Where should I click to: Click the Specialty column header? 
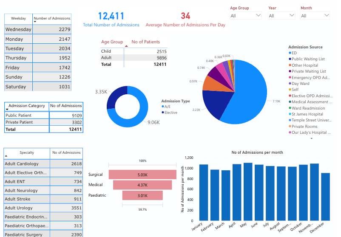26,152
